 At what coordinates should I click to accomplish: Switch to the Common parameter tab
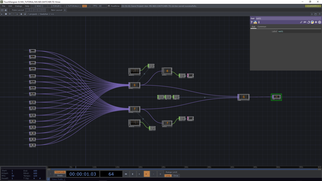click(x=262, y=27)
